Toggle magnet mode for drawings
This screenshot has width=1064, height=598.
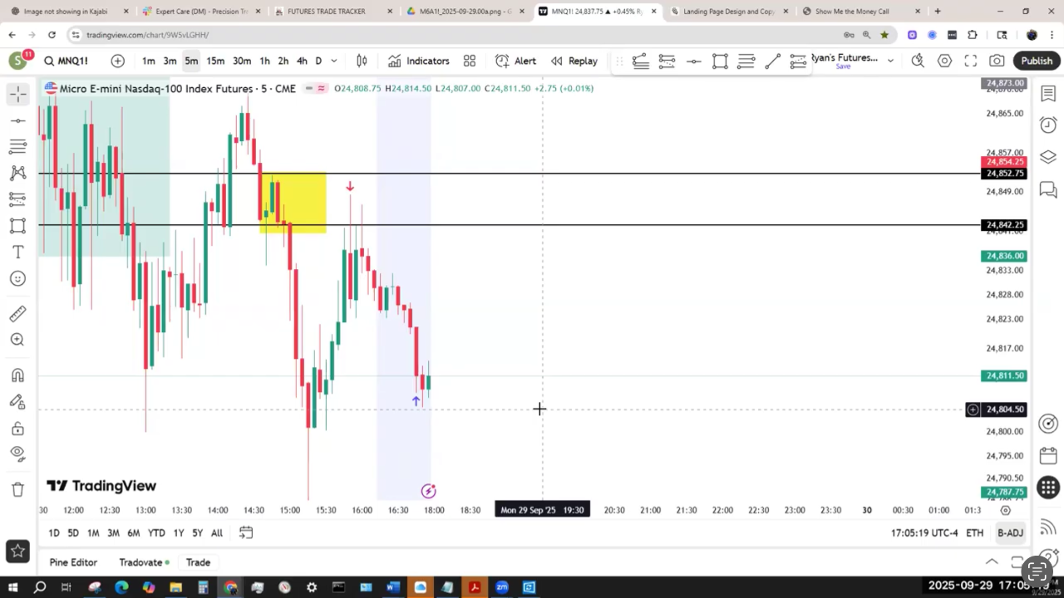coord(17,375)
